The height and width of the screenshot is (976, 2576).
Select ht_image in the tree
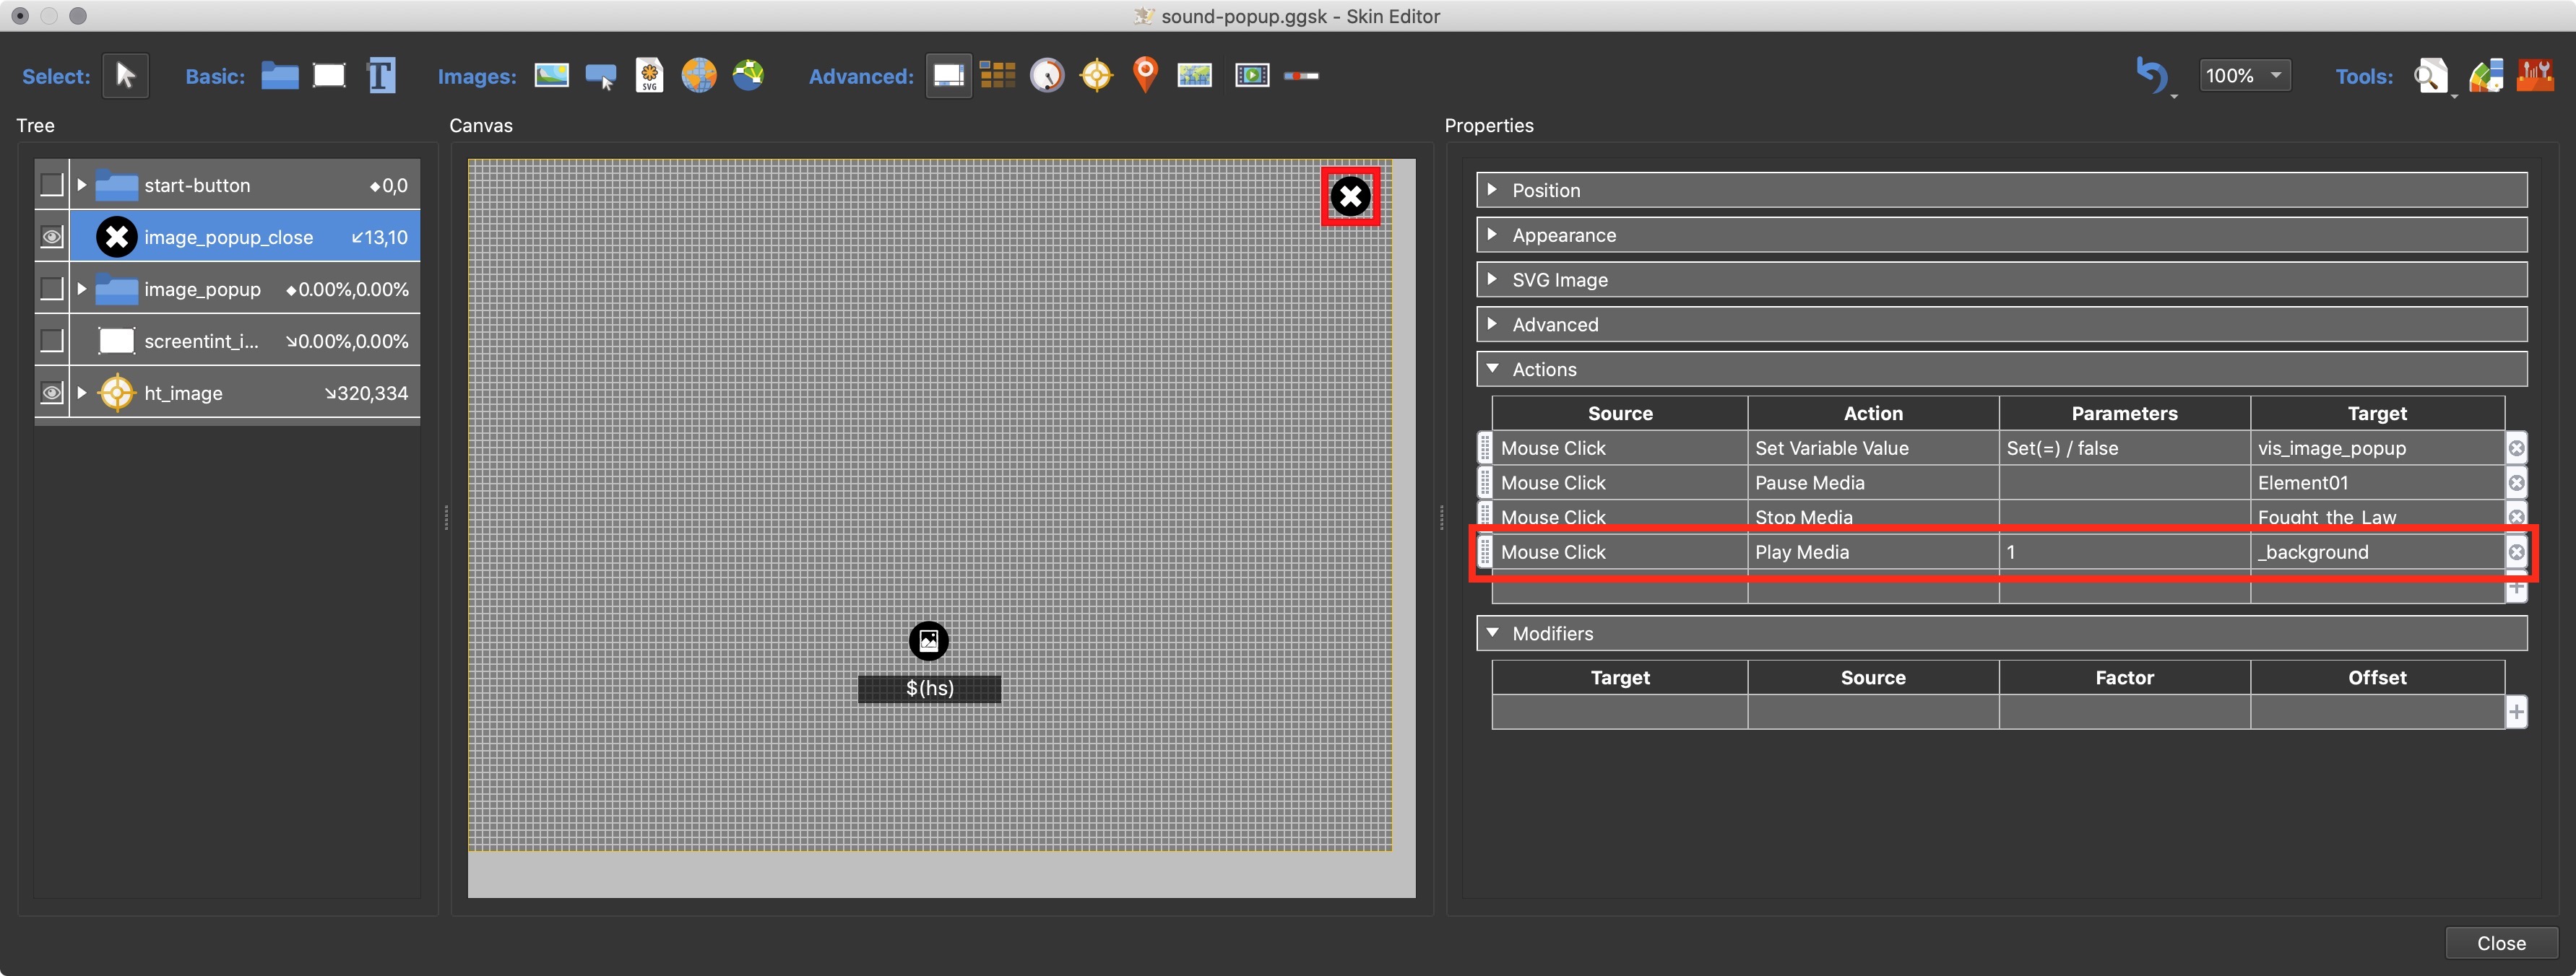pyautogui.click(x=245, y=393)
